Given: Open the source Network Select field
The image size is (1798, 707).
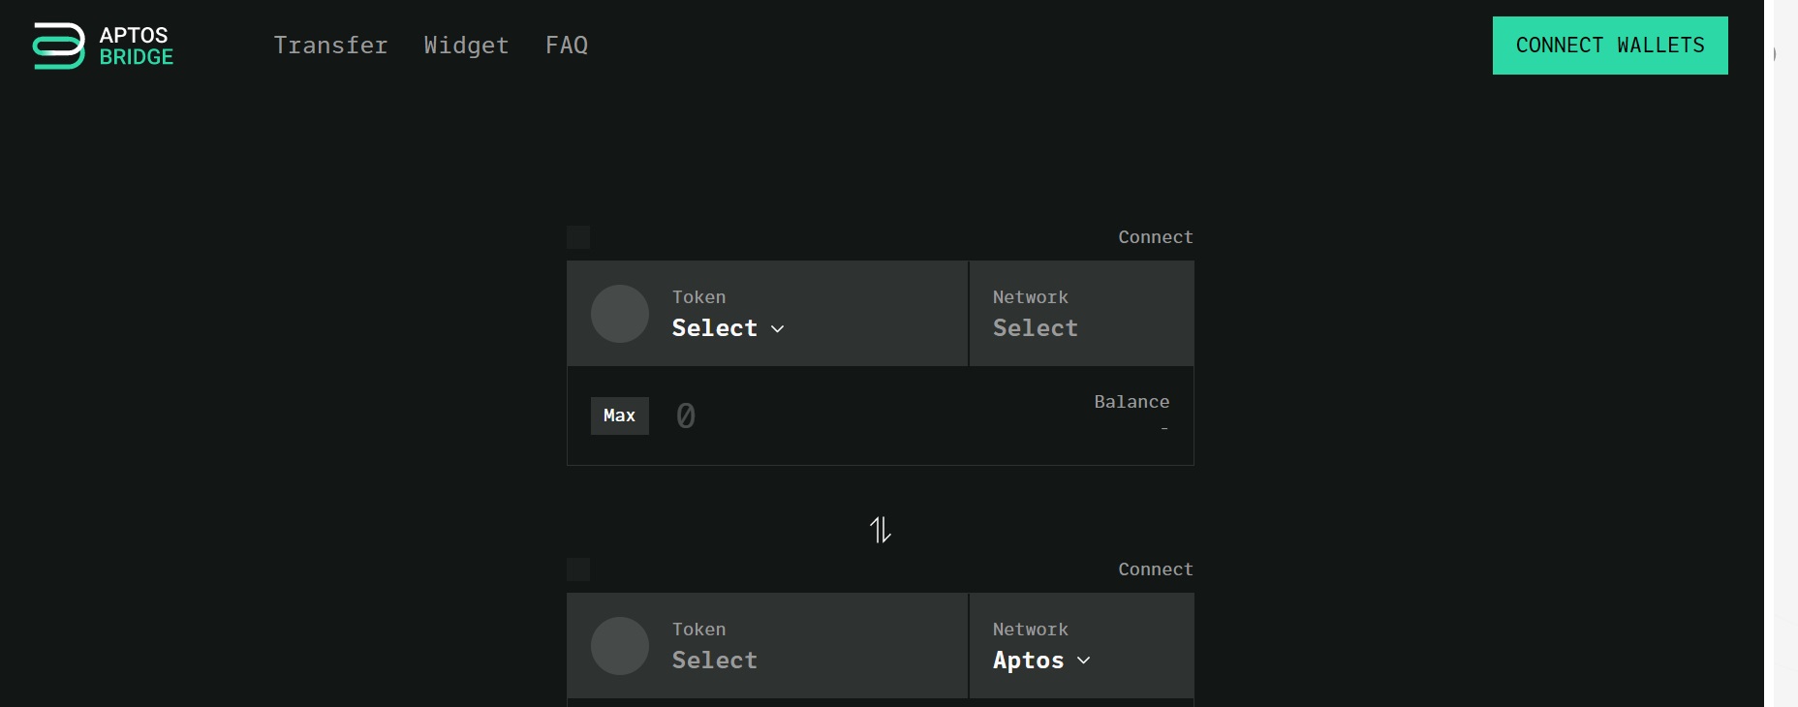Looking at the screenshot, I should [1035, 328].
